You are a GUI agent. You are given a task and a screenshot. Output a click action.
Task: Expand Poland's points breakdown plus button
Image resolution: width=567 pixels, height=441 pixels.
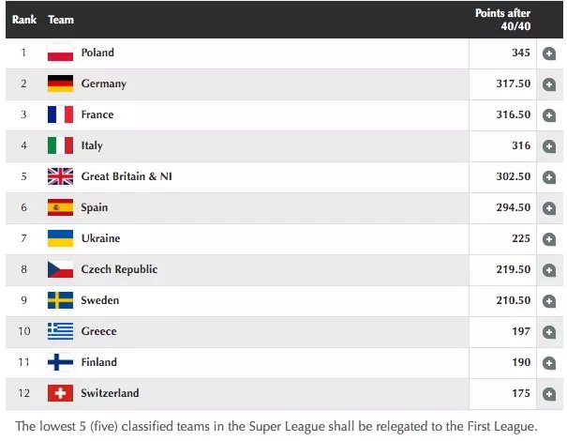tap(549, 53)
